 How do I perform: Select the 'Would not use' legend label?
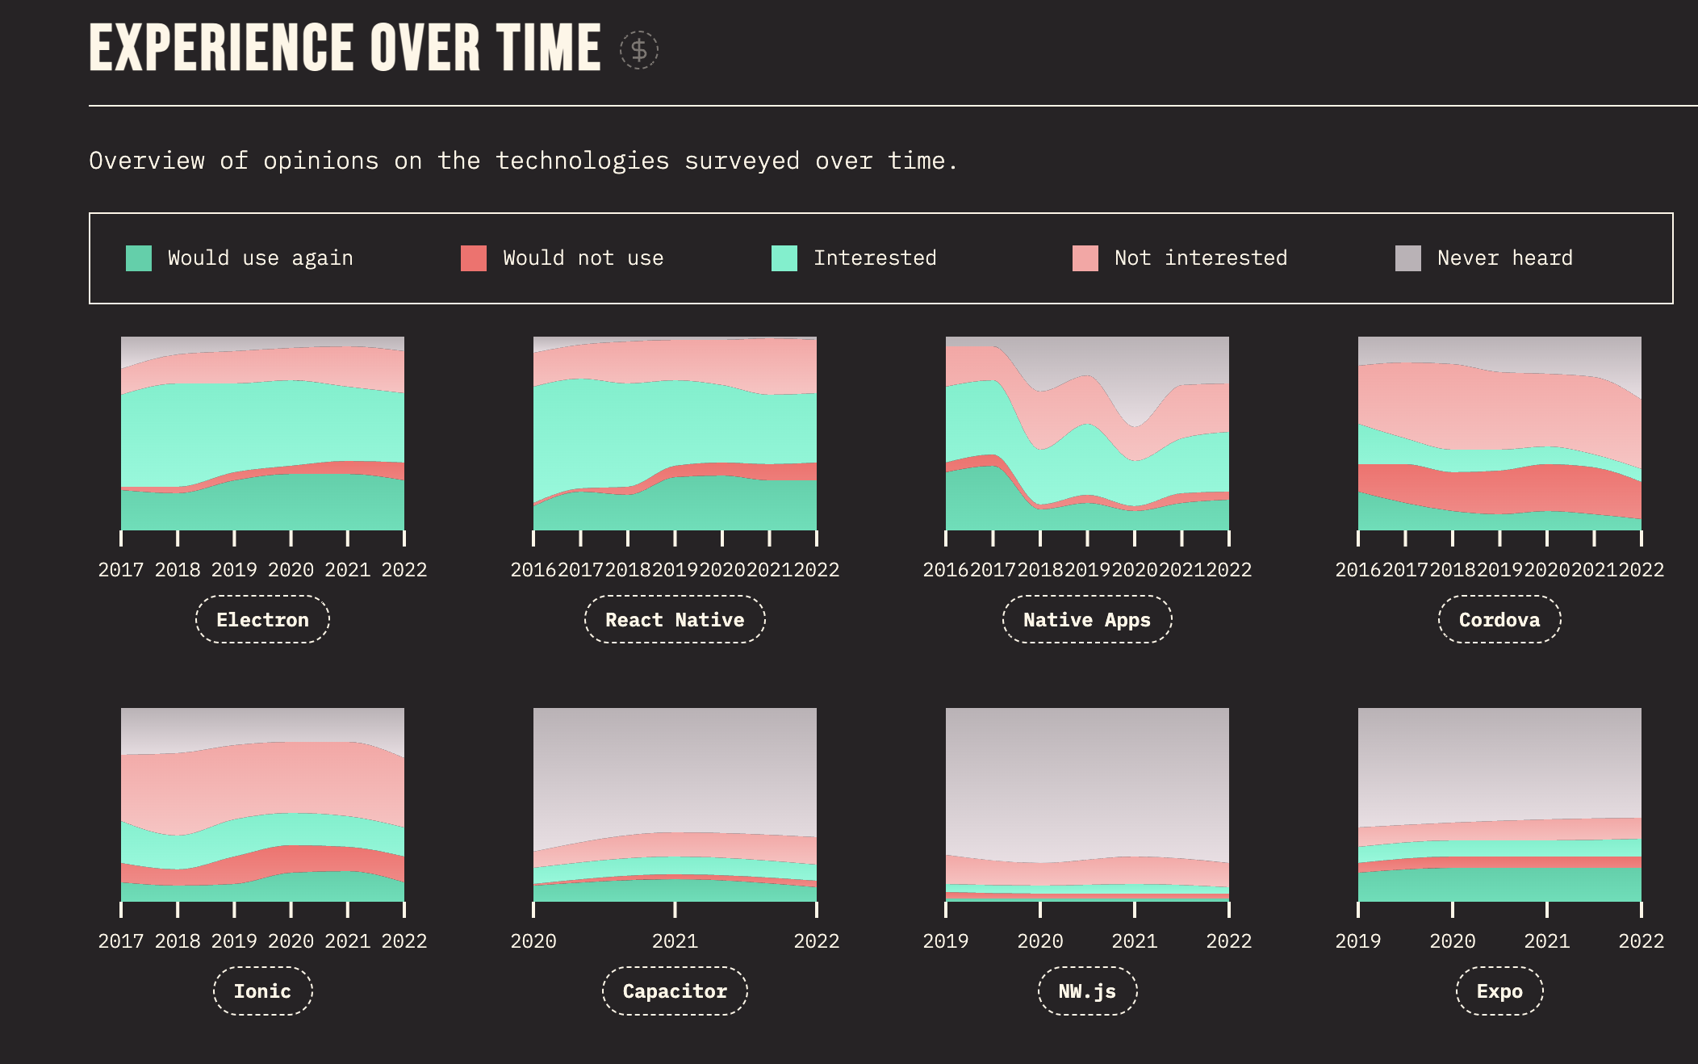(583, 258)
